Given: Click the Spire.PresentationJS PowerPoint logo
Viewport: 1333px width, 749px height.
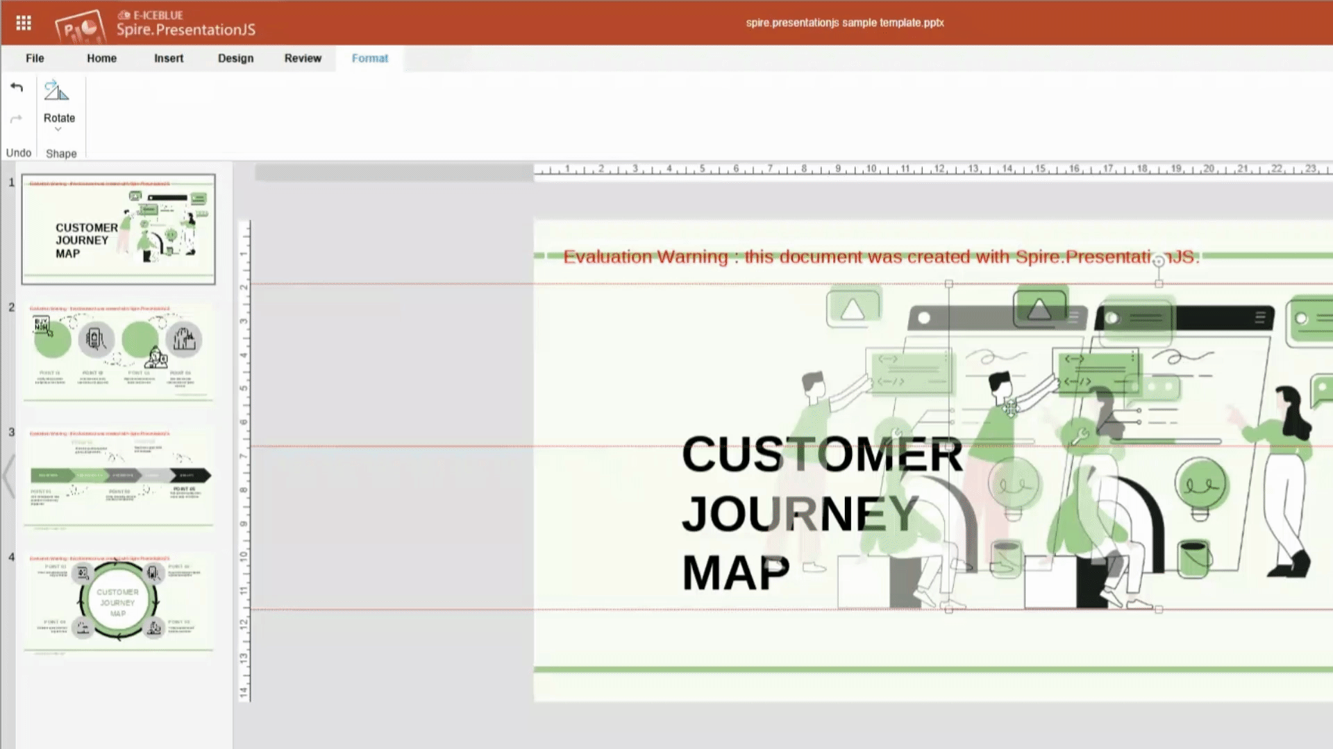Looking at the screenshot, I should pyautogui.click(x=81, y=26).
